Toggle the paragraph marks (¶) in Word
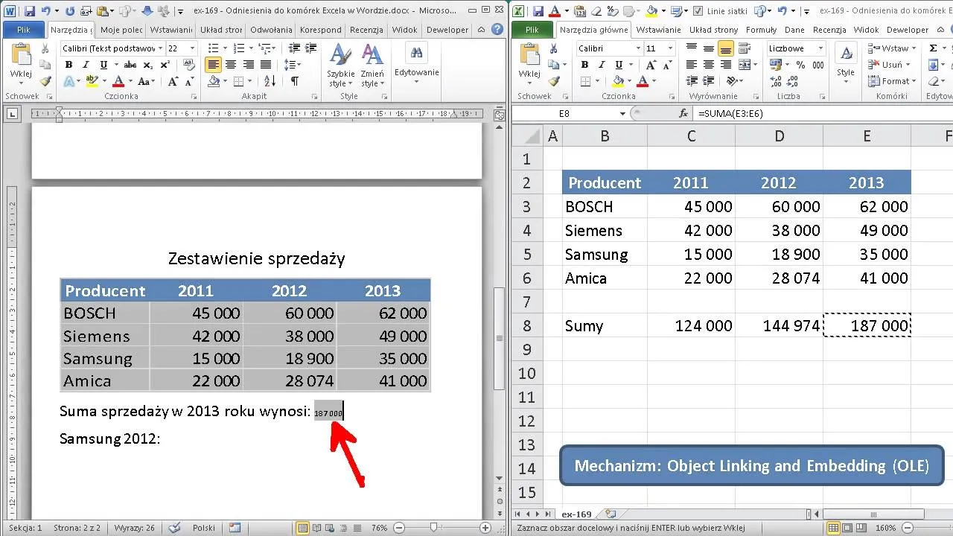The image size is (953, 536). coord(295,81)
